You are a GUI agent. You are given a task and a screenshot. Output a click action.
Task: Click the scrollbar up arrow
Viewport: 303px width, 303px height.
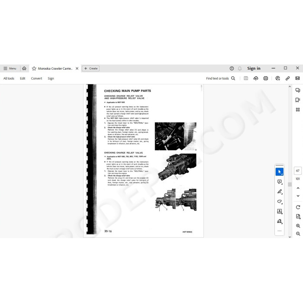(290, 87)
